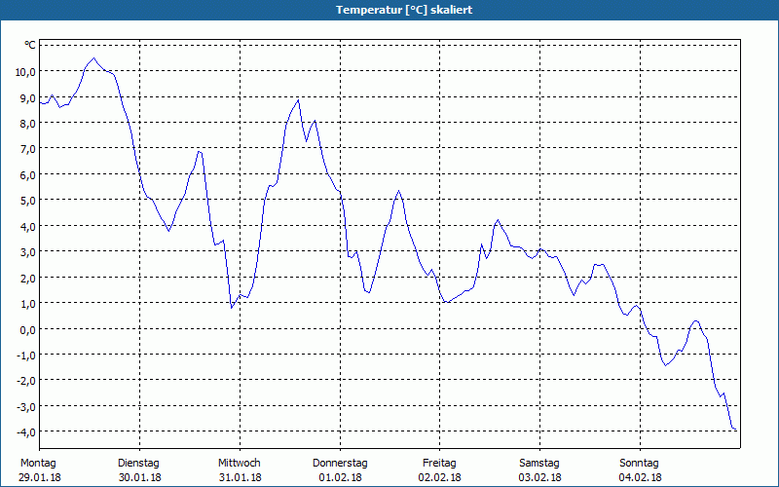779x487 pixels.
Task: Click the 9,0 y-axis label
Action: [28, 97]
